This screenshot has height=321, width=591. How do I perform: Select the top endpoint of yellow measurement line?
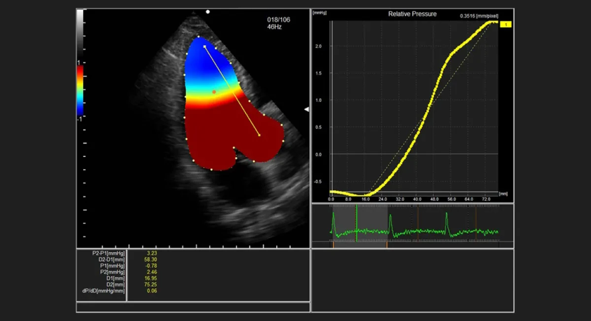[x=204, y=46]
